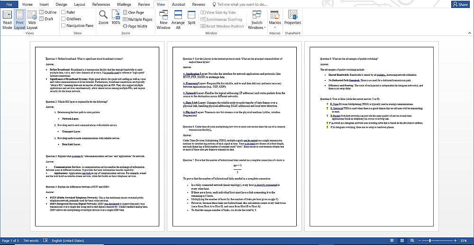The width and height of the screenshot is (474, 245).
Task: Split the document window
Action: point(191,17)
